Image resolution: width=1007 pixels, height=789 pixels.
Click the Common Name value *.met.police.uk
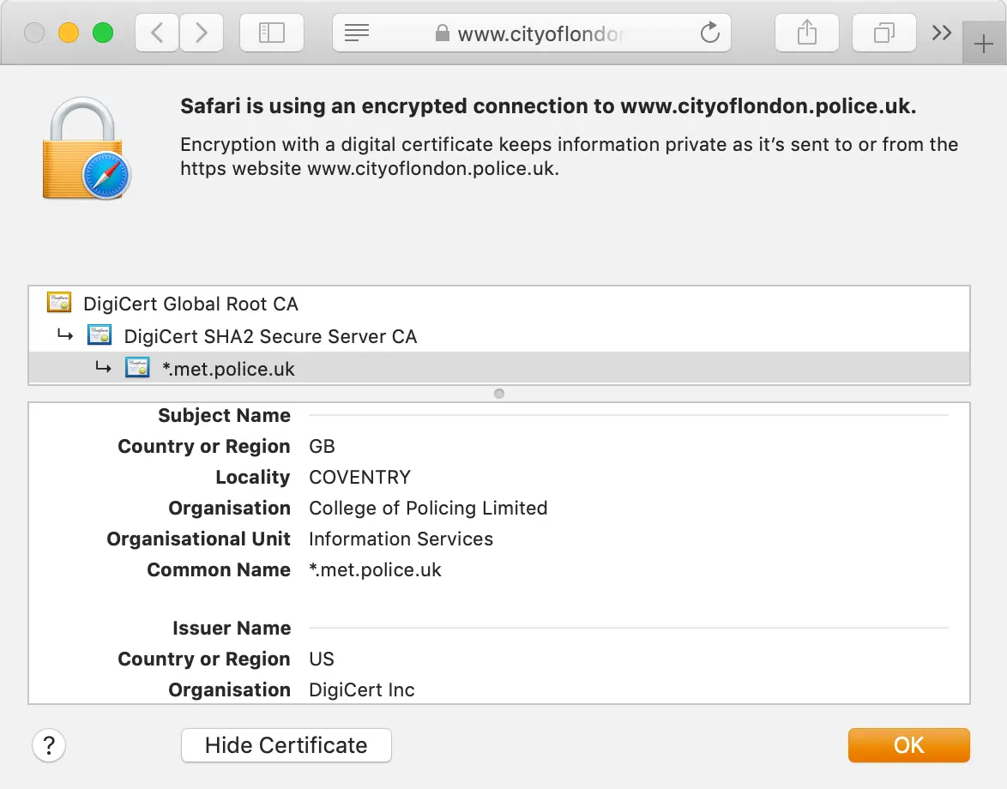click(375, 569)
